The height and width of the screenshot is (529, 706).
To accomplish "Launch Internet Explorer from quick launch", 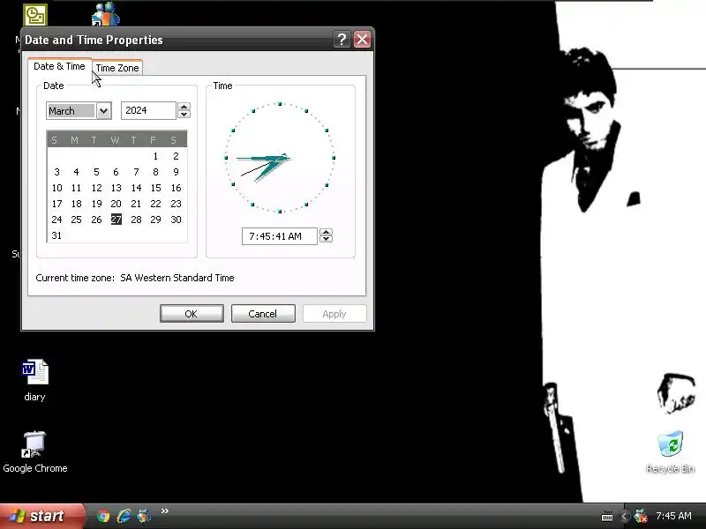I will pos(124,516).
